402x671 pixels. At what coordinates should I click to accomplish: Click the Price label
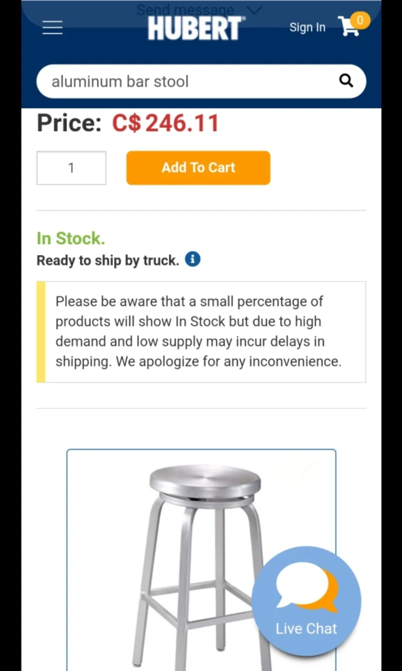(x=69, y=123)
